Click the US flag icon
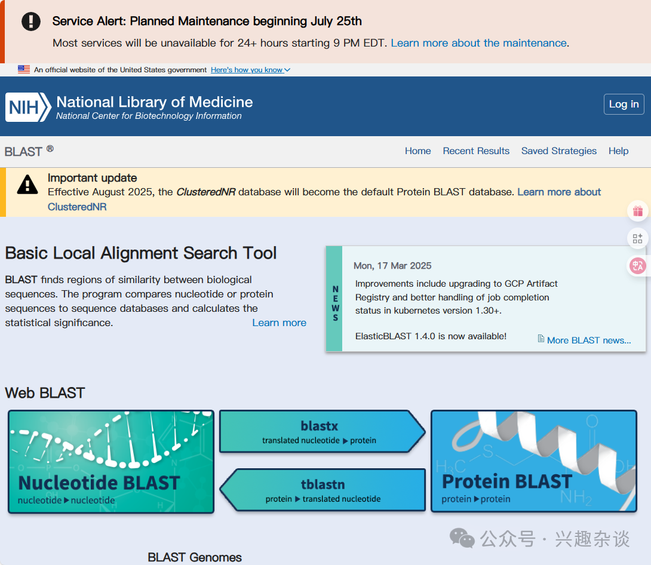 24,70
